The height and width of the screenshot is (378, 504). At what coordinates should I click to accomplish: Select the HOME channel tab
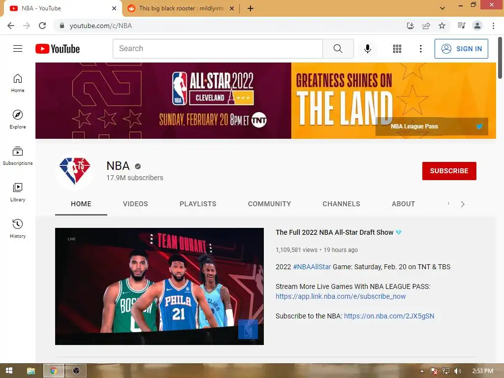click(x=81, y=204)
